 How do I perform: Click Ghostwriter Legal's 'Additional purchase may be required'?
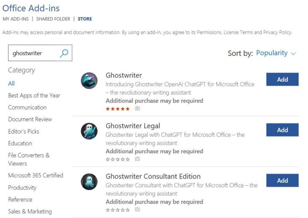[x=154, y=151]
